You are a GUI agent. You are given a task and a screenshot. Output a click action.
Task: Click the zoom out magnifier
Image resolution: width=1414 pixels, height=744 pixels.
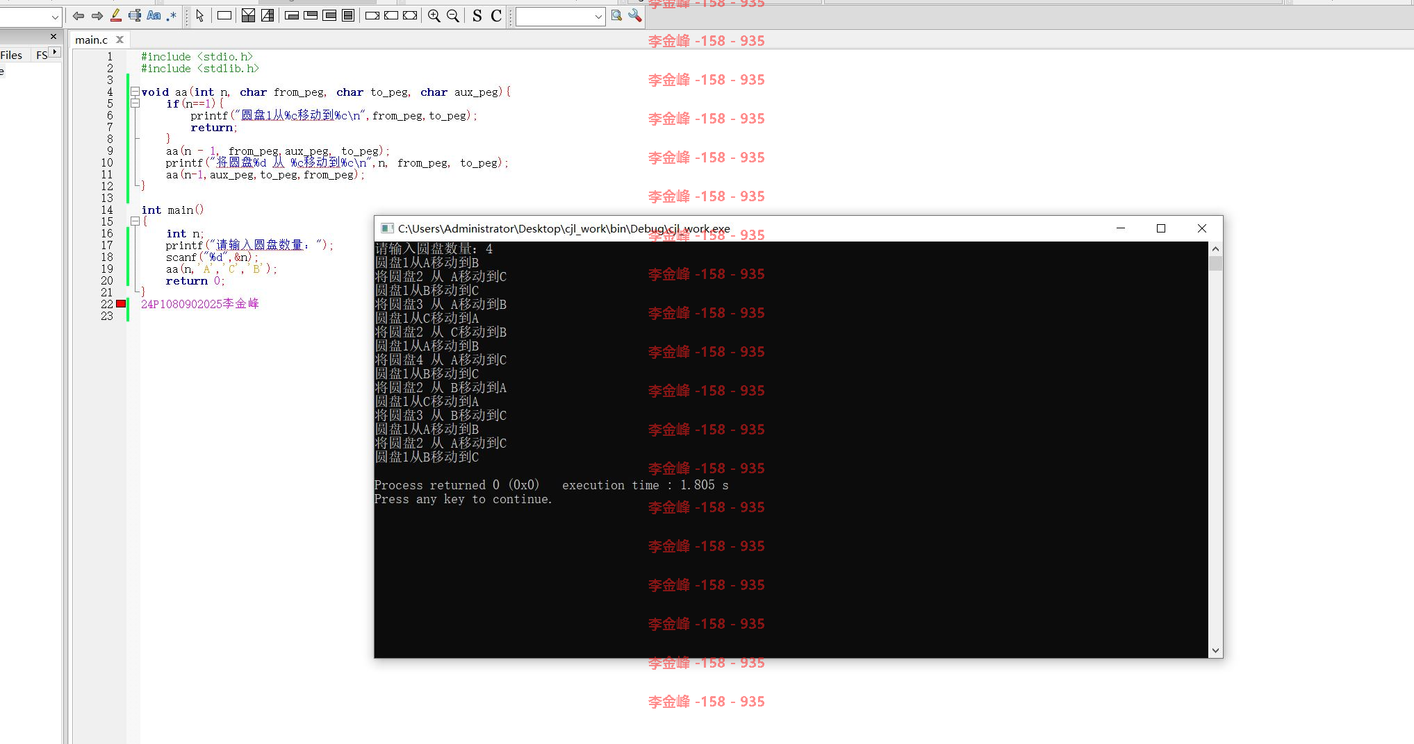point(453,15)
